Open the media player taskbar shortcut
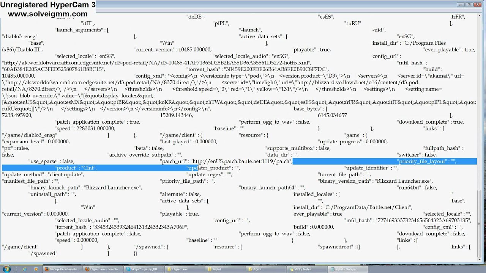Screen dimensions: 486x273 point(36,269)
